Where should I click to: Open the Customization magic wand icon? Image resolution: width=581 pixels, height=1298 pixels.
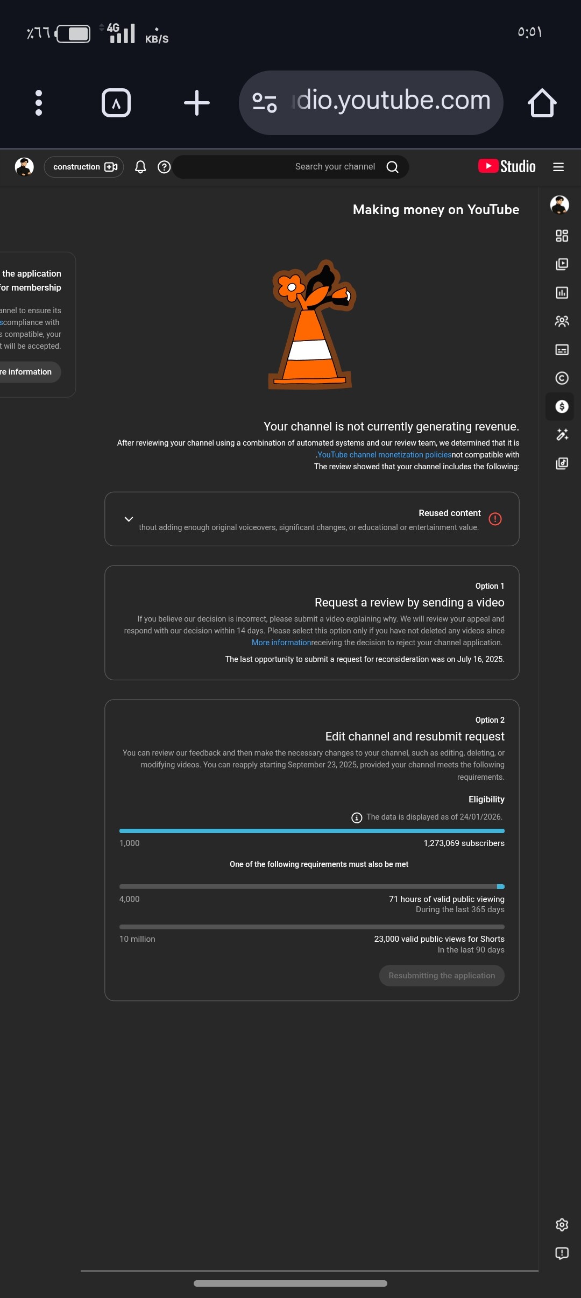point(562,435)
